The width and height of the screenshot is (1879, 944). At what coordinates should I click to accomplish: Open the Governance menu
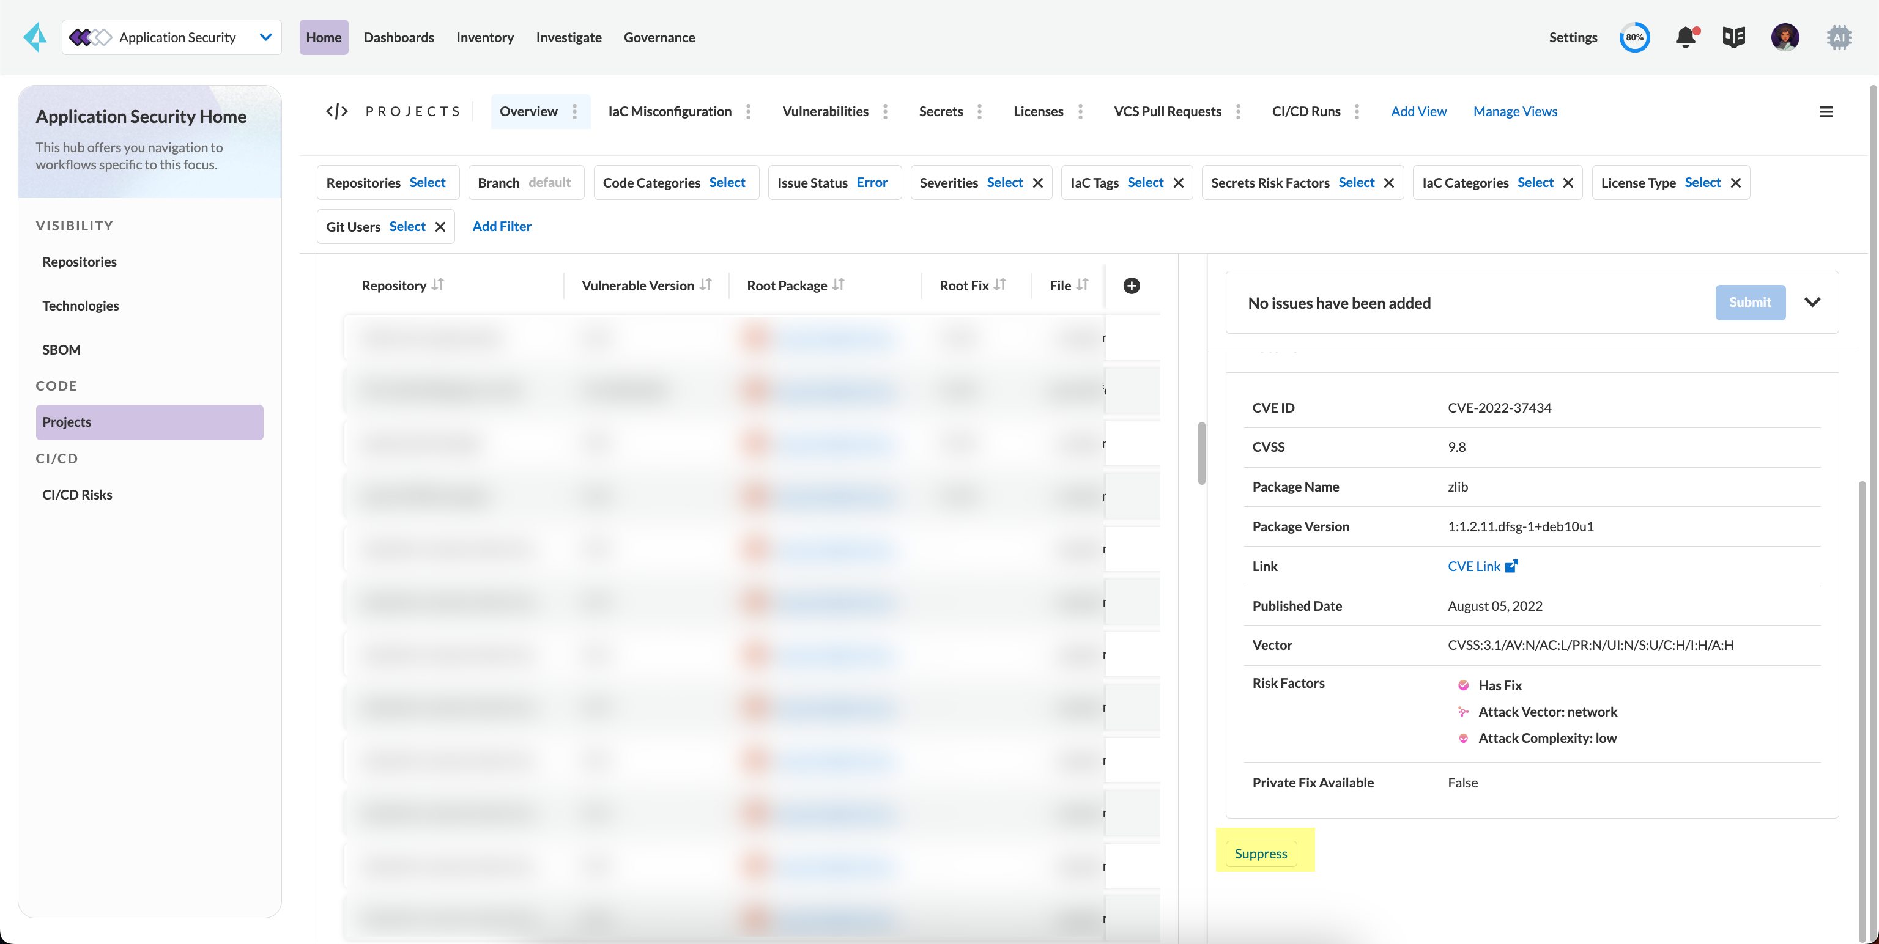coord(659,37)
